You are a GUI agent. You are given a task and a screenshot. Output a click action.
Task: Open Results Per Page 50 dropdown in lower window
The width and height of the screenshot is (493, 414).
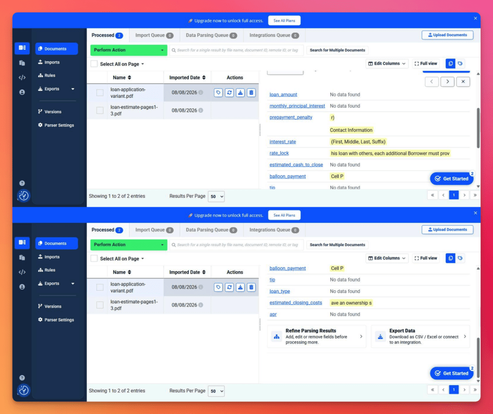(216, 391)
